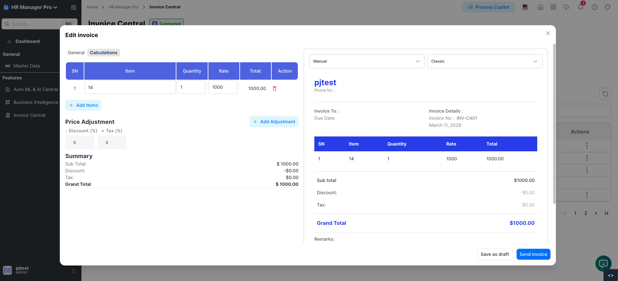Collapse the sidebar panel icon
The image size is (618, 281).
pyautogui.click(x=74, y=7)
